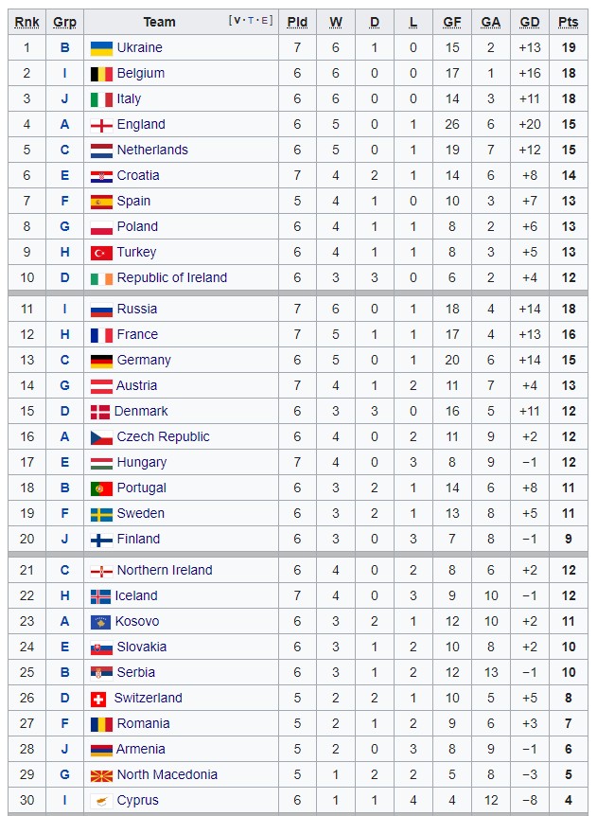Click the T talk-template link
This screenshot has width=597, height=816.
251,21
